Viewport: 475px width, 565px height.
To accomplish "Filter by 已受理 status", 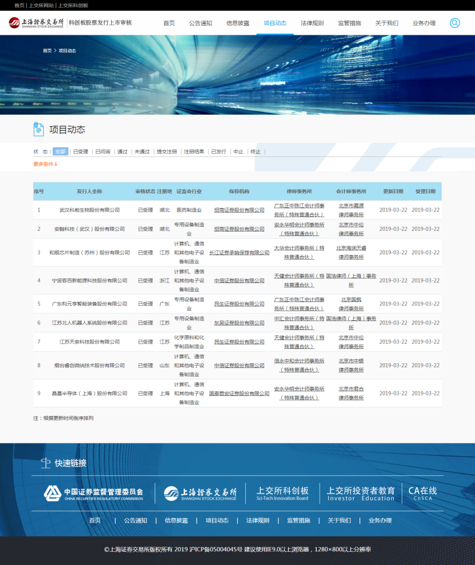I will coord(80,152).
